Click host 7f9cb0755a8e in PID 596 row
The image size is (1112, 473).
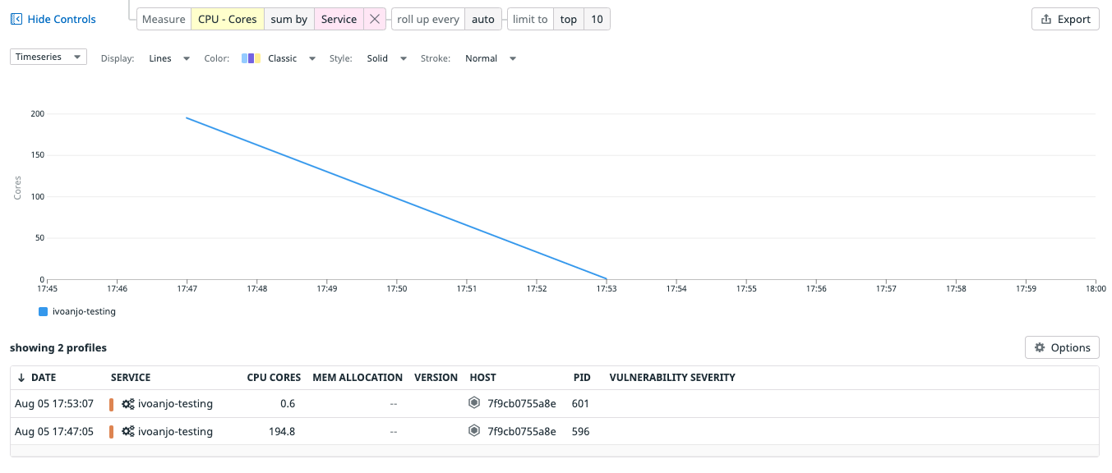coord(522,431)
